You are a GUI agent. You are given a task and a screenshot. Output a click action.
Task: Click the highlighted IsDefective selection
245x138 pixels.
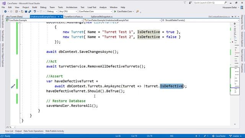coord(171,86)
